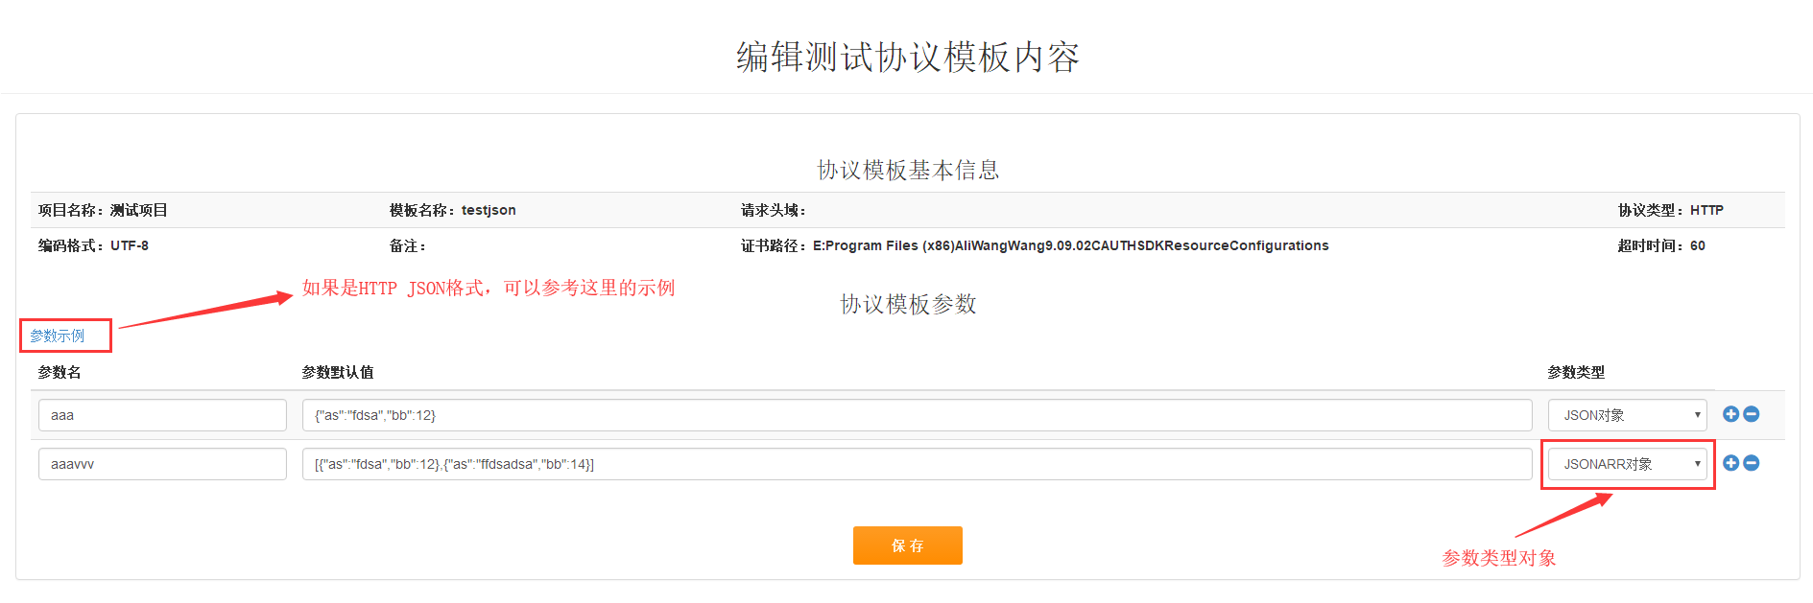Click the 参数类型 column header

[x=1576, y=372]
